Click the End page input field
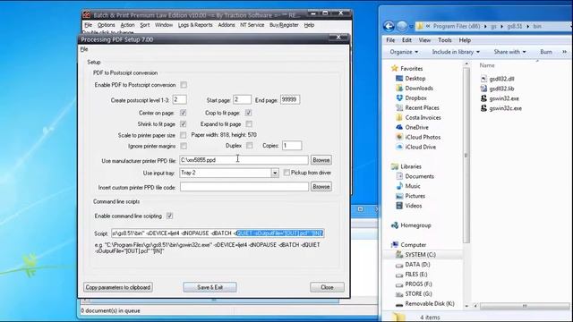 coord(290,99)
